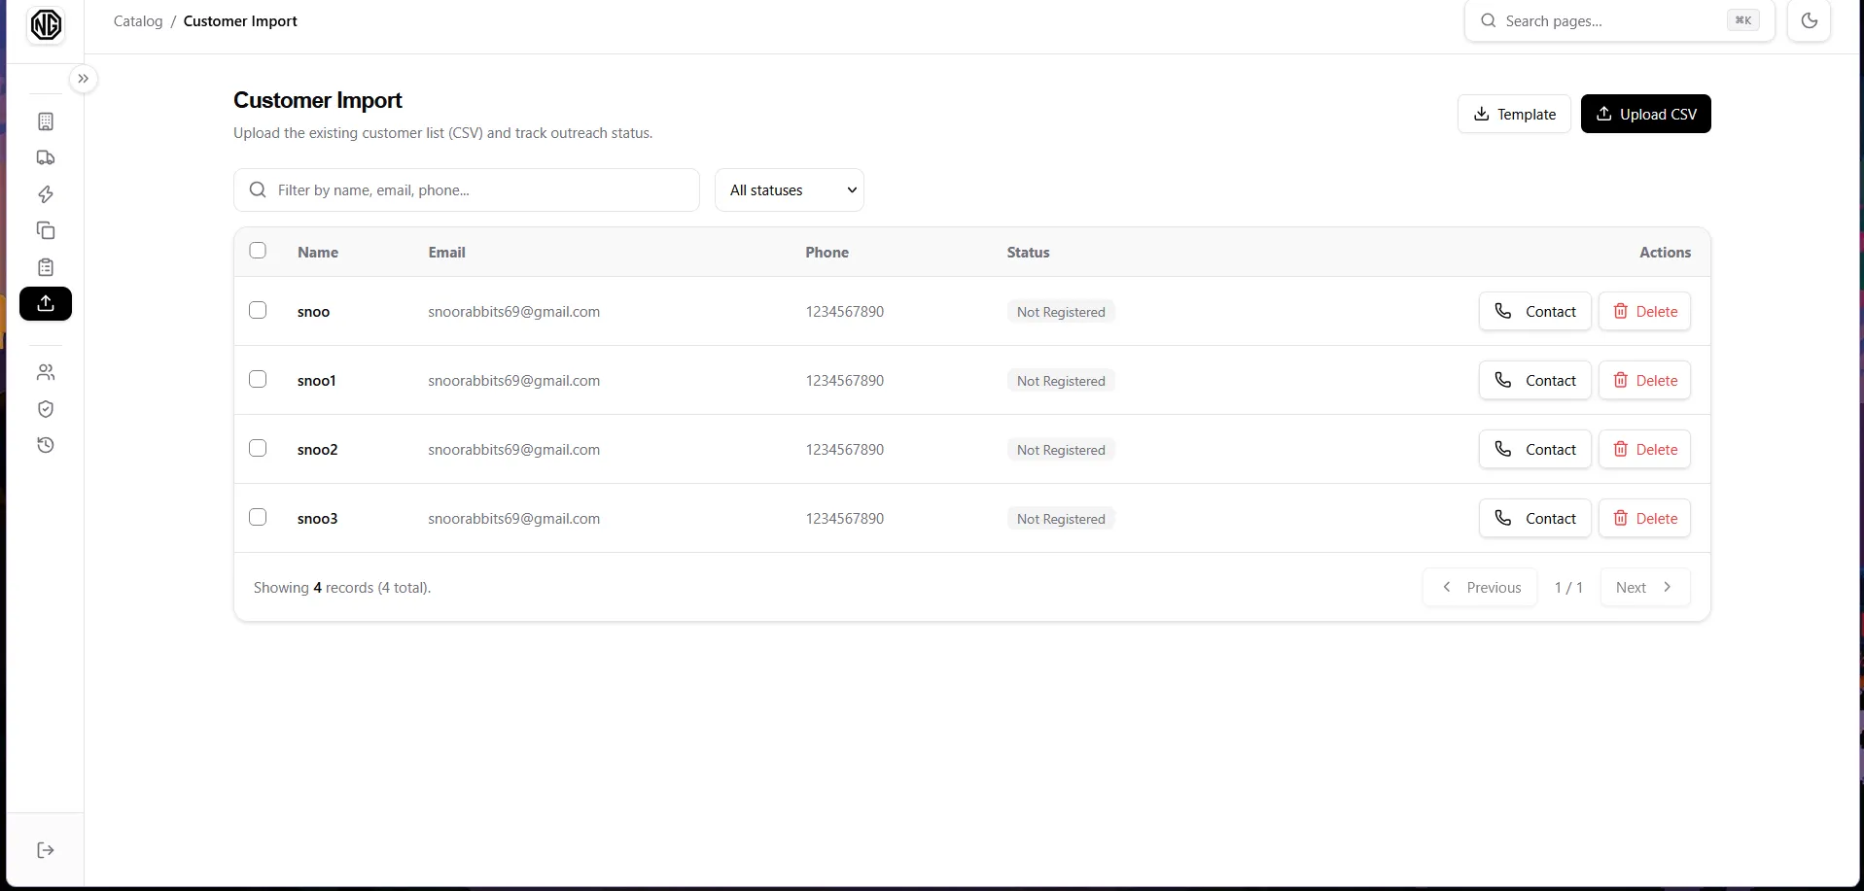This screenshot has width=1864, height=891.
Task: Open the history clock sidebar icon
Action: [46, 445]
